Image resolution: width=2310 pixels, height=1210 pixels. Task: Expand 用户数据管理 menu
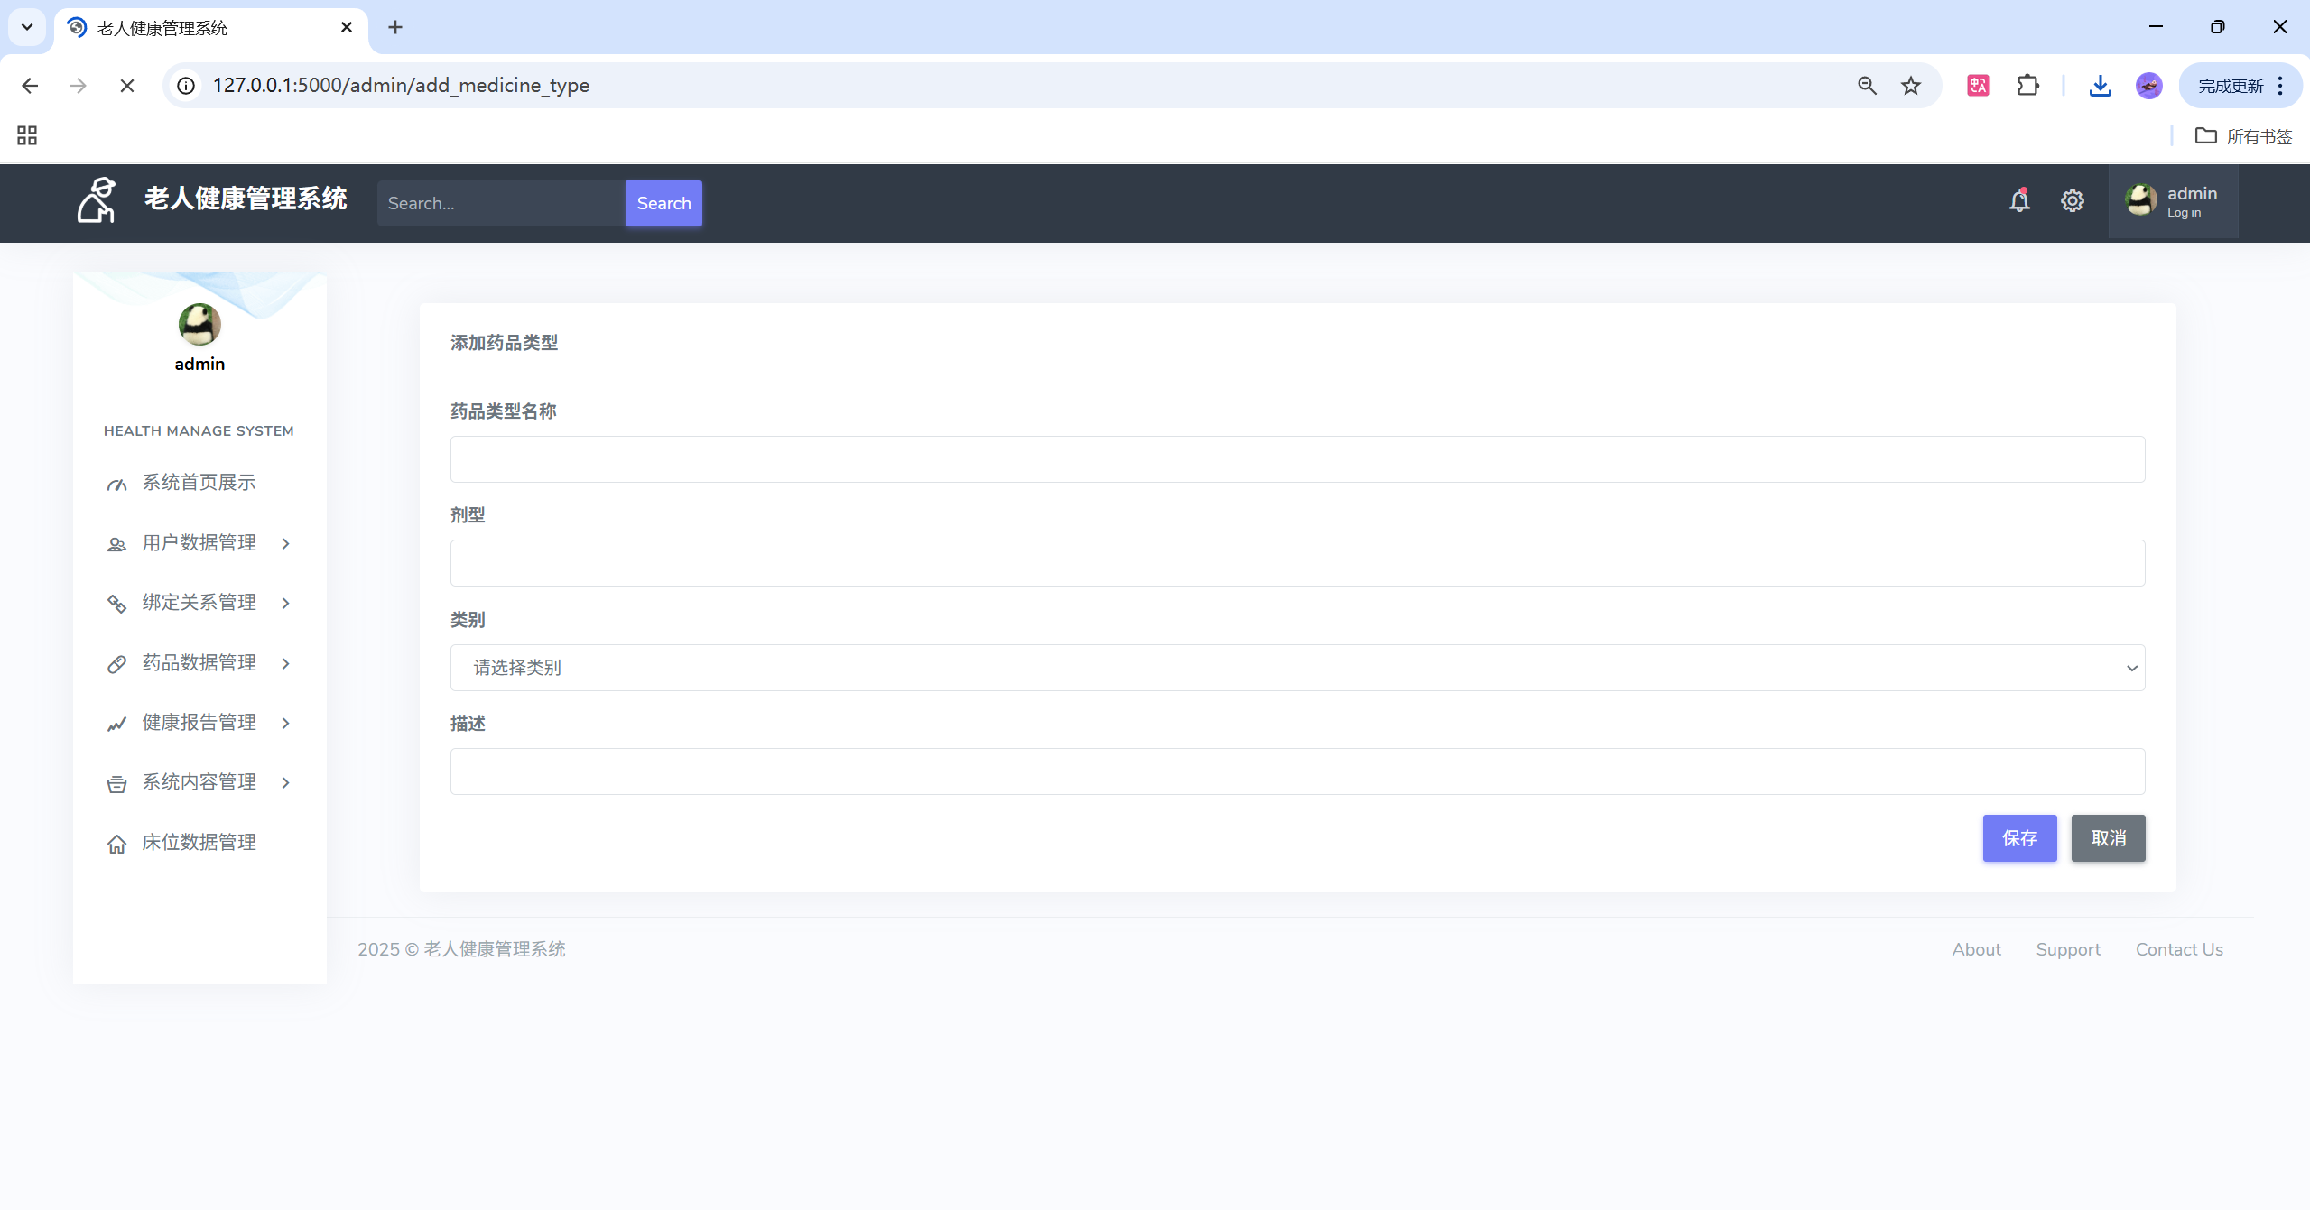click(x=199, y=543)
